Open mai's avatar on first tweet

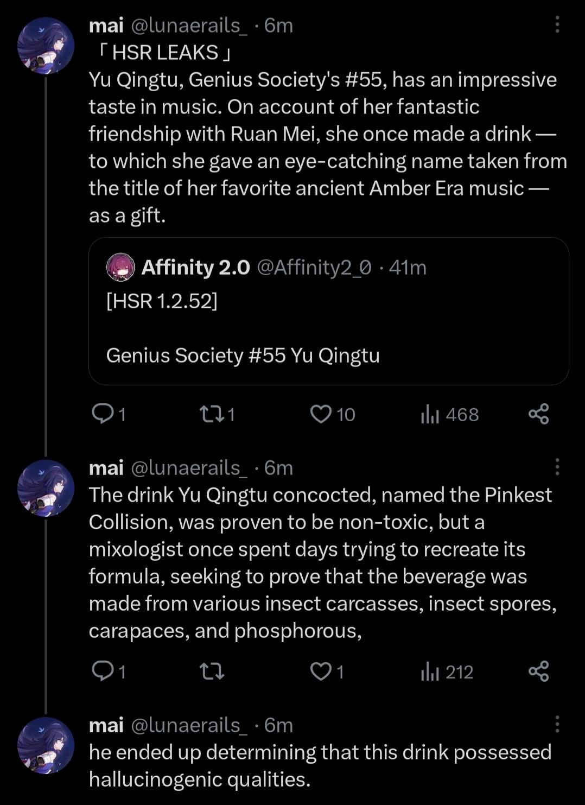[46, 46]
